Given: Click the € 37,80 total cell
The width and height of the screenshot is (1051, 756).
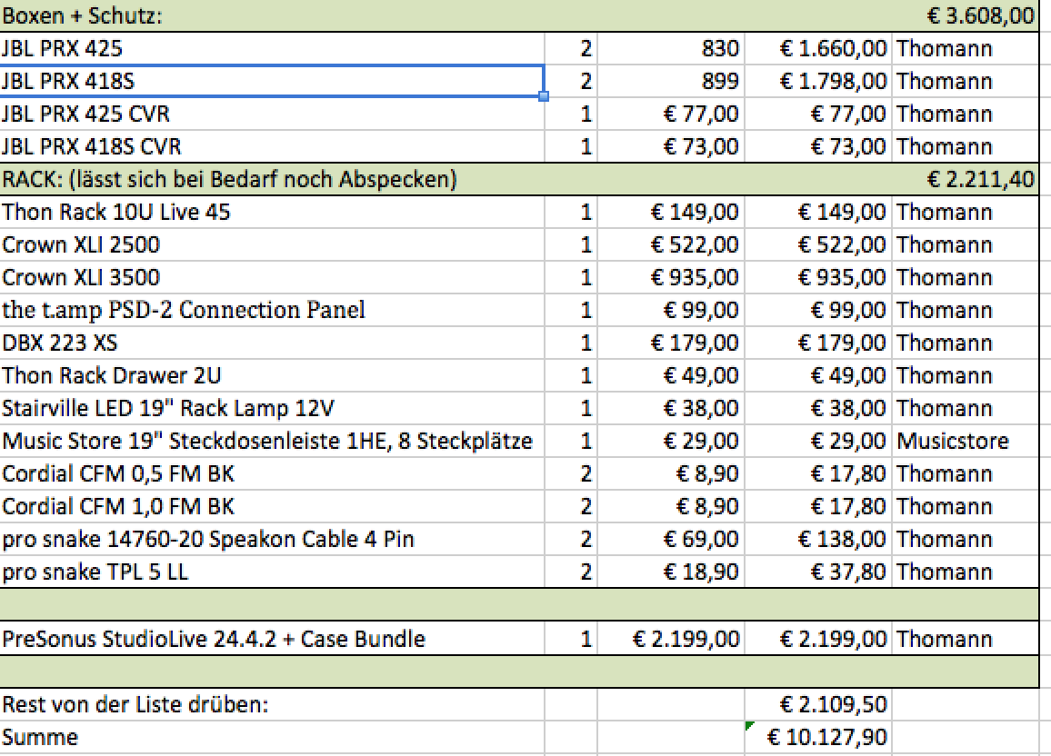Looking at the screenshot, I should (817, 572).
